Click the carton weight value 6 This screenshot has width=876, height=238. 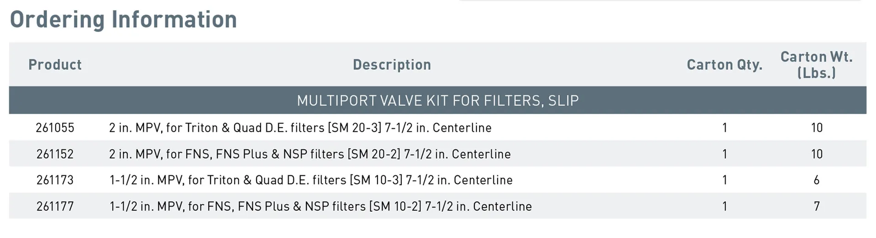[x=817, y=180]
